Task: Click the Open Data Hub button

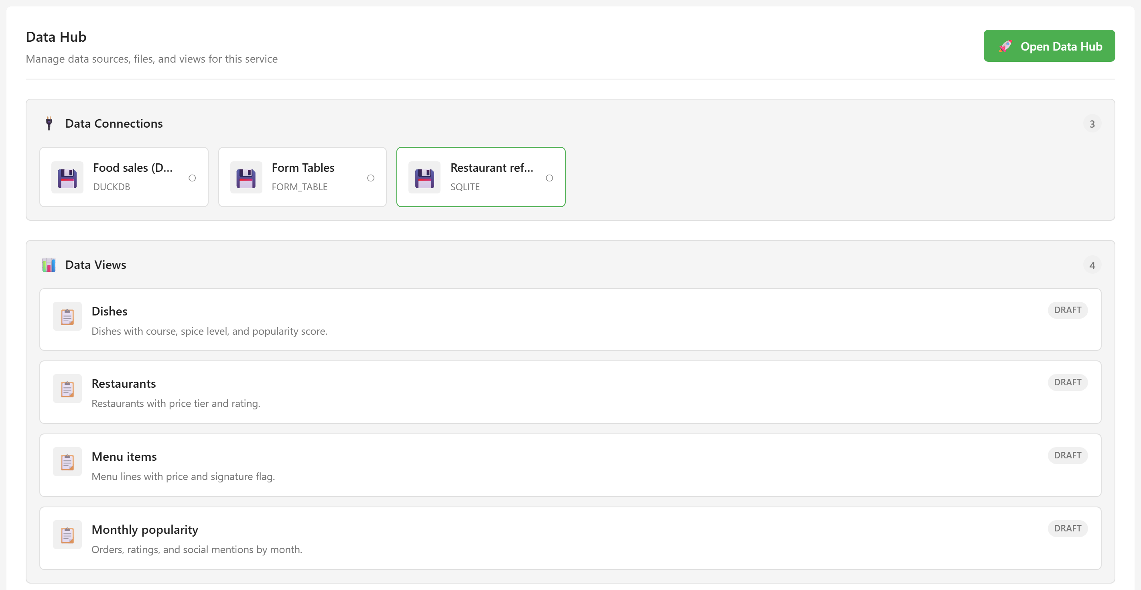Action: (x=1049, y=46)
